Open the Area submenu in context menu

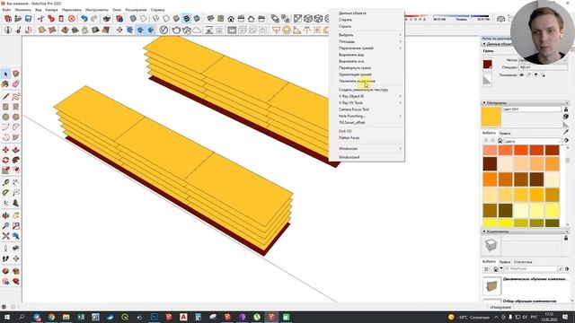[367, 41]
